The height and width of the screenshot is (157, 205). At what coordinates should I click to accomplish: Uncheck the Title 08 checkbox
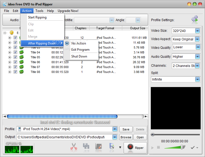[15, 72]
